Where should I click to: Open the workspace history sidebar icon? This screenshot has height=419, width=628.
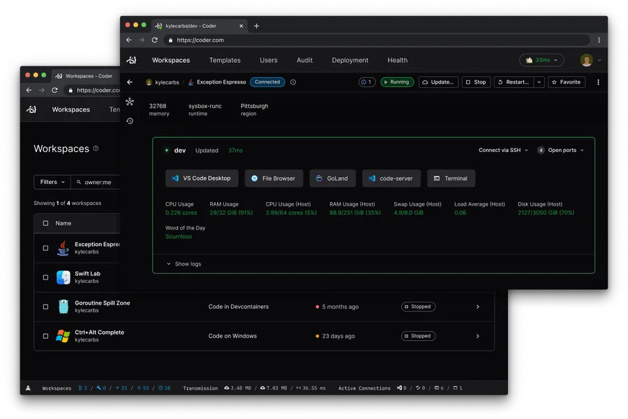tap(130, 121)
